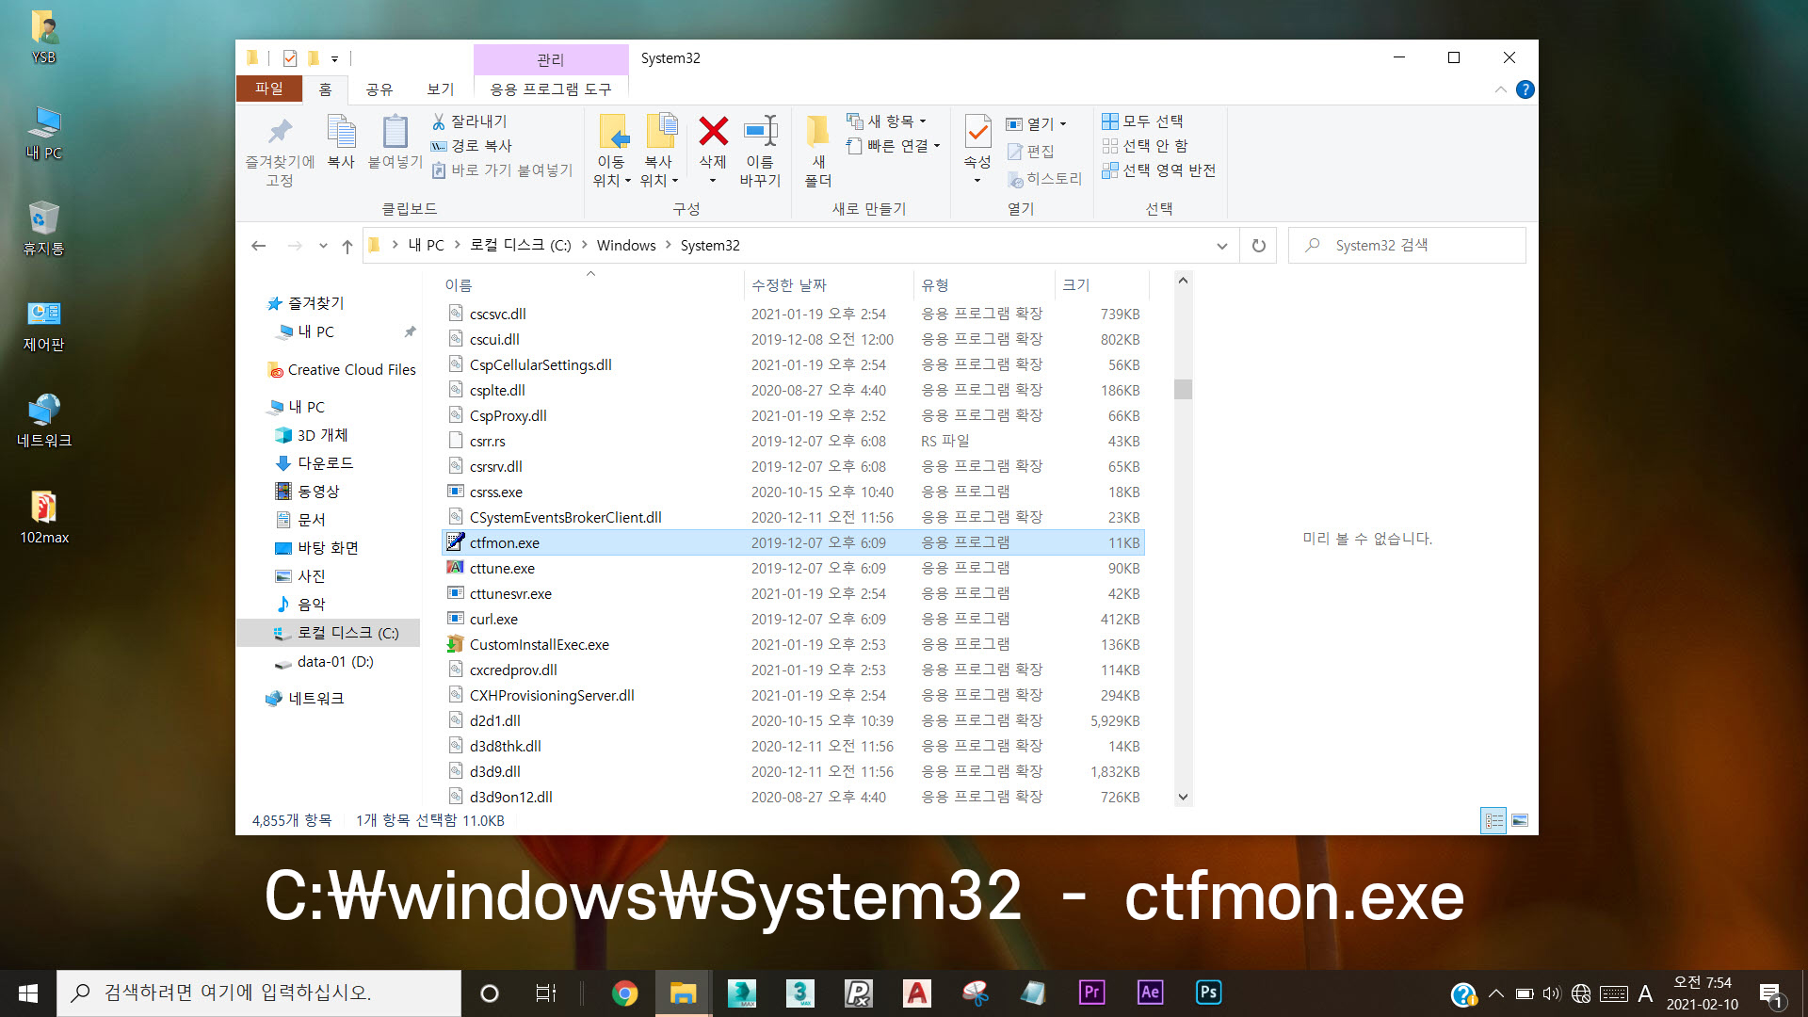Click the file list vertical scrollbar thumb

tap(1183, 389)
